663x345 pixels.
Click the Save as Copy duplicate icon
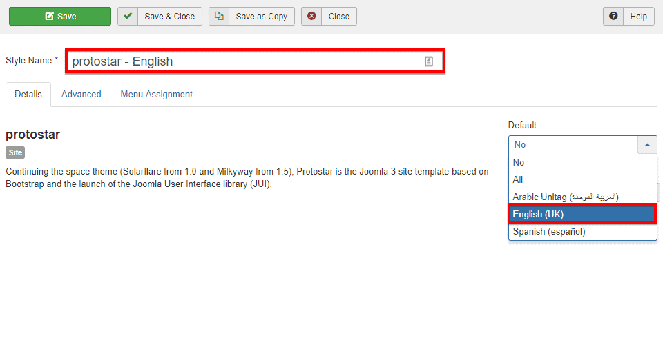(x=219, y=16)
